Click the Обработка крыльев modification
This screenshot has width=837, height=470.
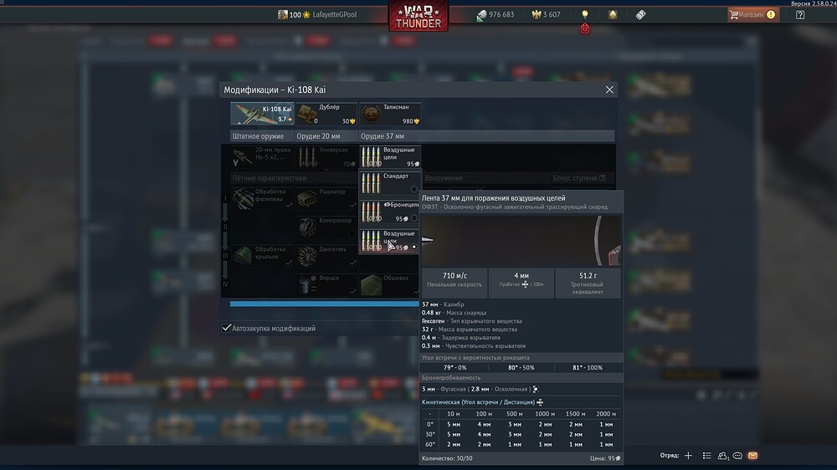[x=262, y=256]
